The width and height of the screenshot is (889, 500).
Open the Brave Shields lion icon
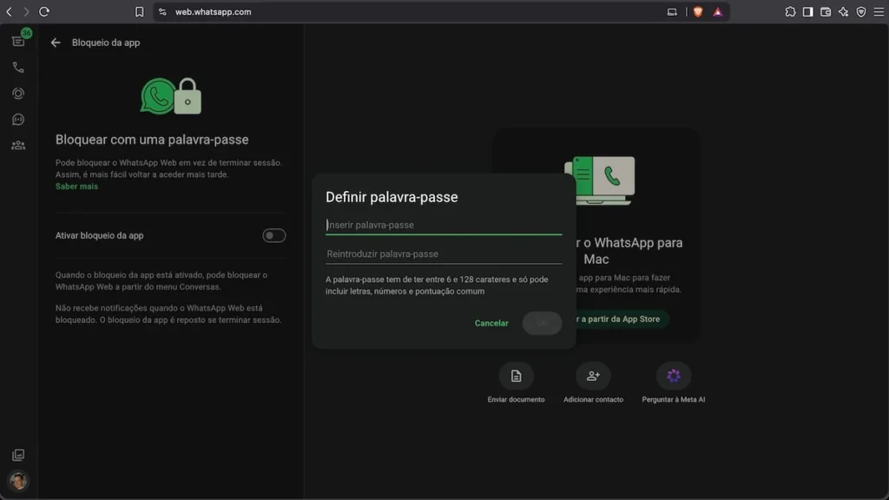tap(698, 11)
